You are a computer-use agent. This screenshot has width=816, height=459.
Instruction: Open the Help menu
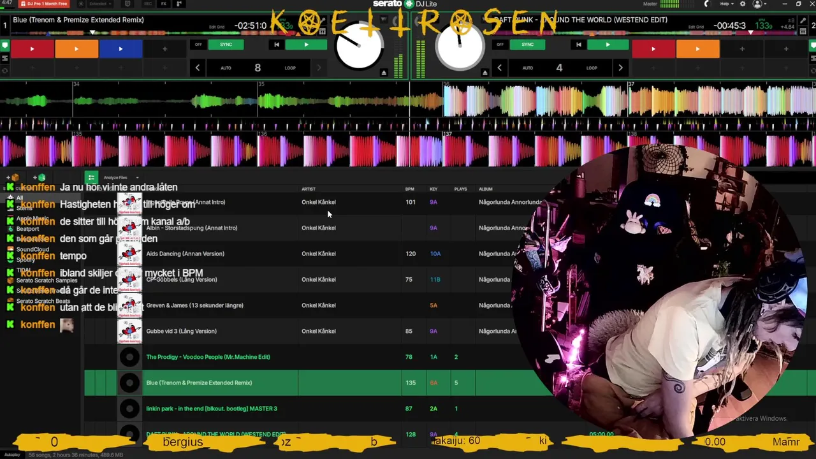click(x=727, y=4)
